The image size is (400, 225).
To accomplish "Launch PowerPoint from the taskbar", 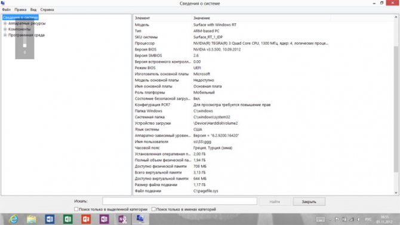I will [86, 219].
